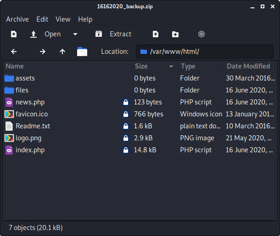Click the add folder to archive icon
Image resolution: width=280 pixels, height=236 pixels.
click(175, 34)
